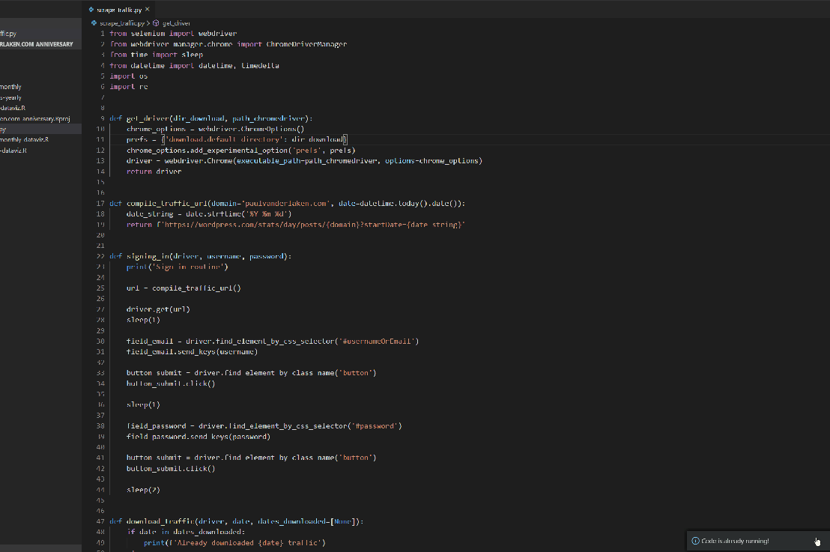The image size is (830, 552).
Task: Click 'webdriver.ChromeOptions()' on line 10
Action: [252, 129]
